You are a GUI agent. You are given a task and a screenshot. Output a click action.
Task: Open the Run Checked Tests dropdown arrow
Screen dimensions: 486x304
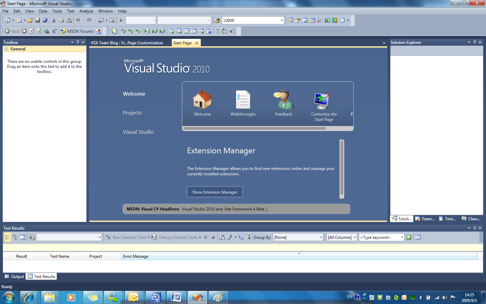148,237
